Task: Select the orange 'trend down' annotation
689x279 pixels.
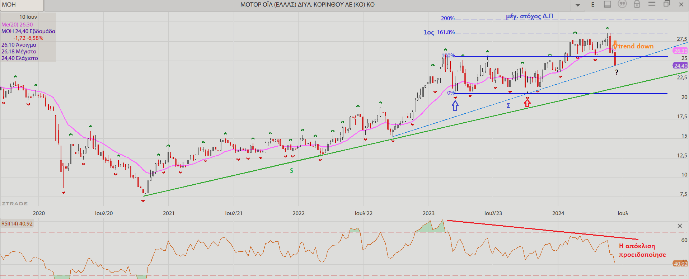Action: click(636, 46)
